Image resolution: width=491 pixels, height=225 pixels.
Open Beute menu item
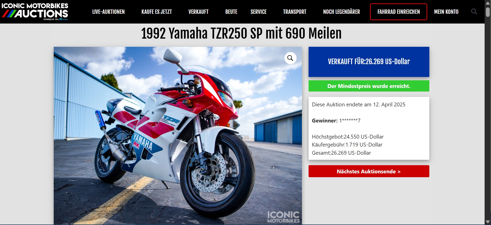click(231, 12)
